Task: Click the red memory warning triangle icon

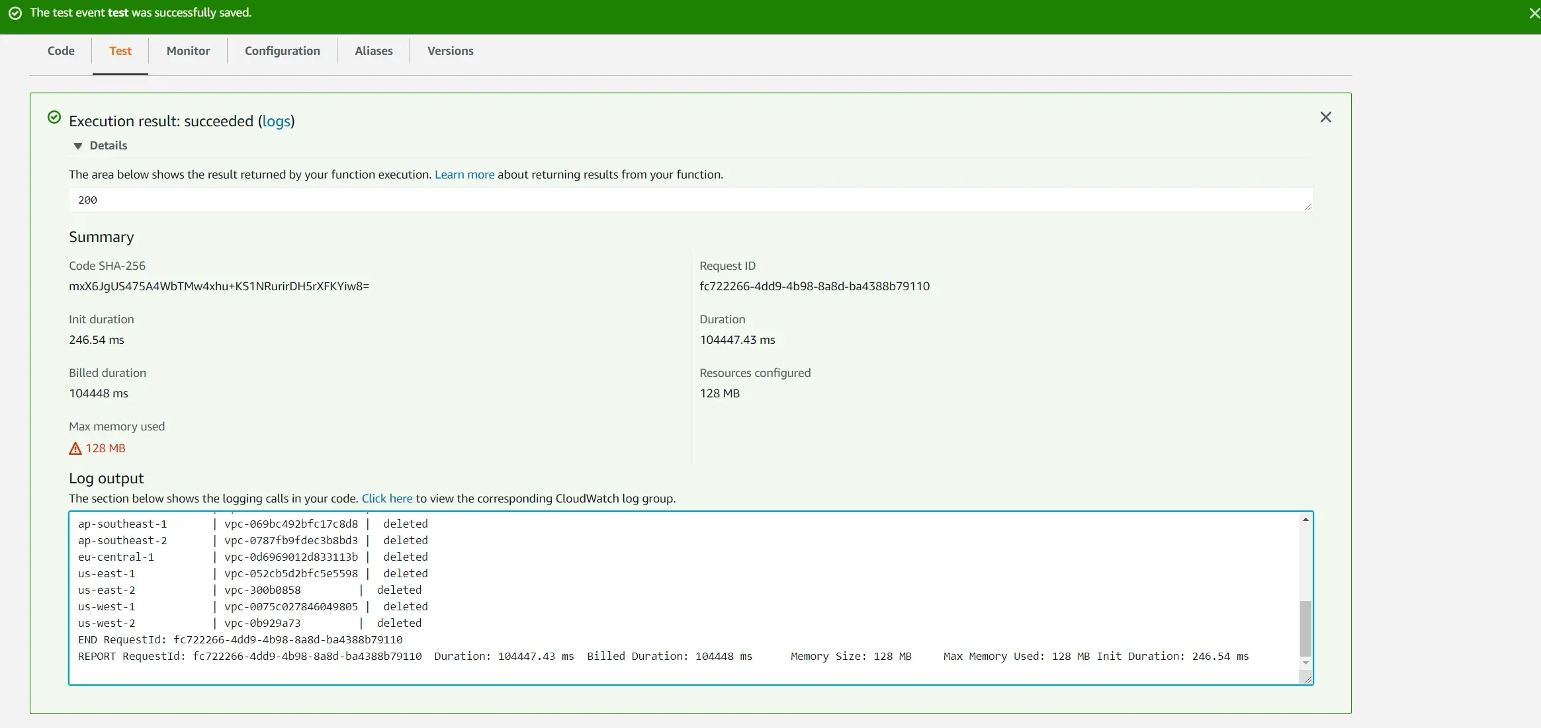Action: [75, 449]
